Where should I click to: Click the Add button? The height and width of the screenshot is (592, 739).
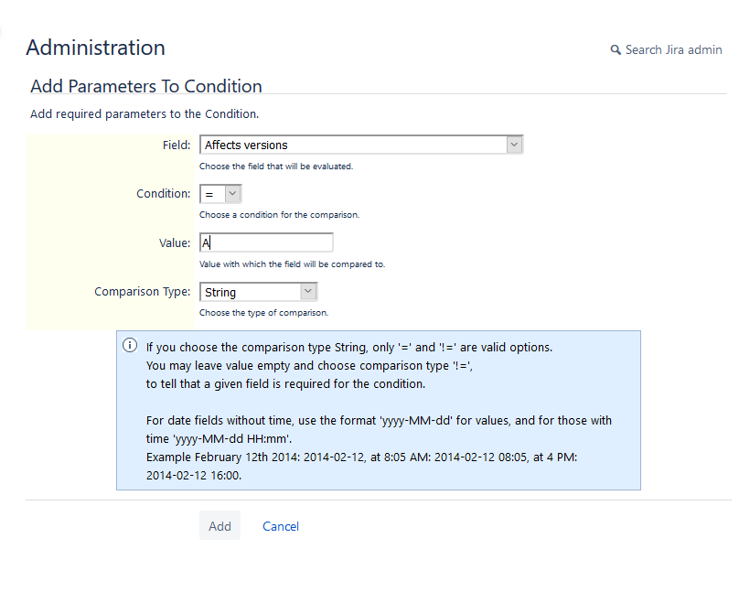(x=220, y=525)
